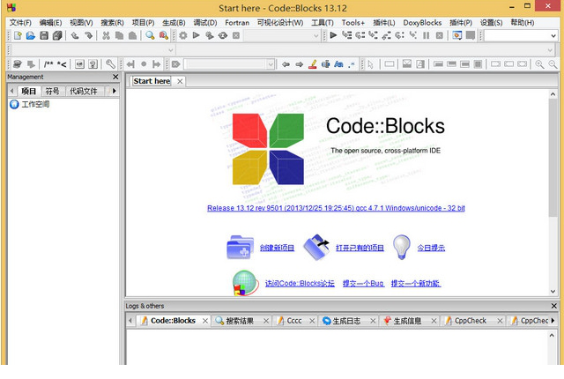Open the 文件(F) menu
Viewport: 564px width, 379px height.
pyautogui.click(x=20, y=23)
